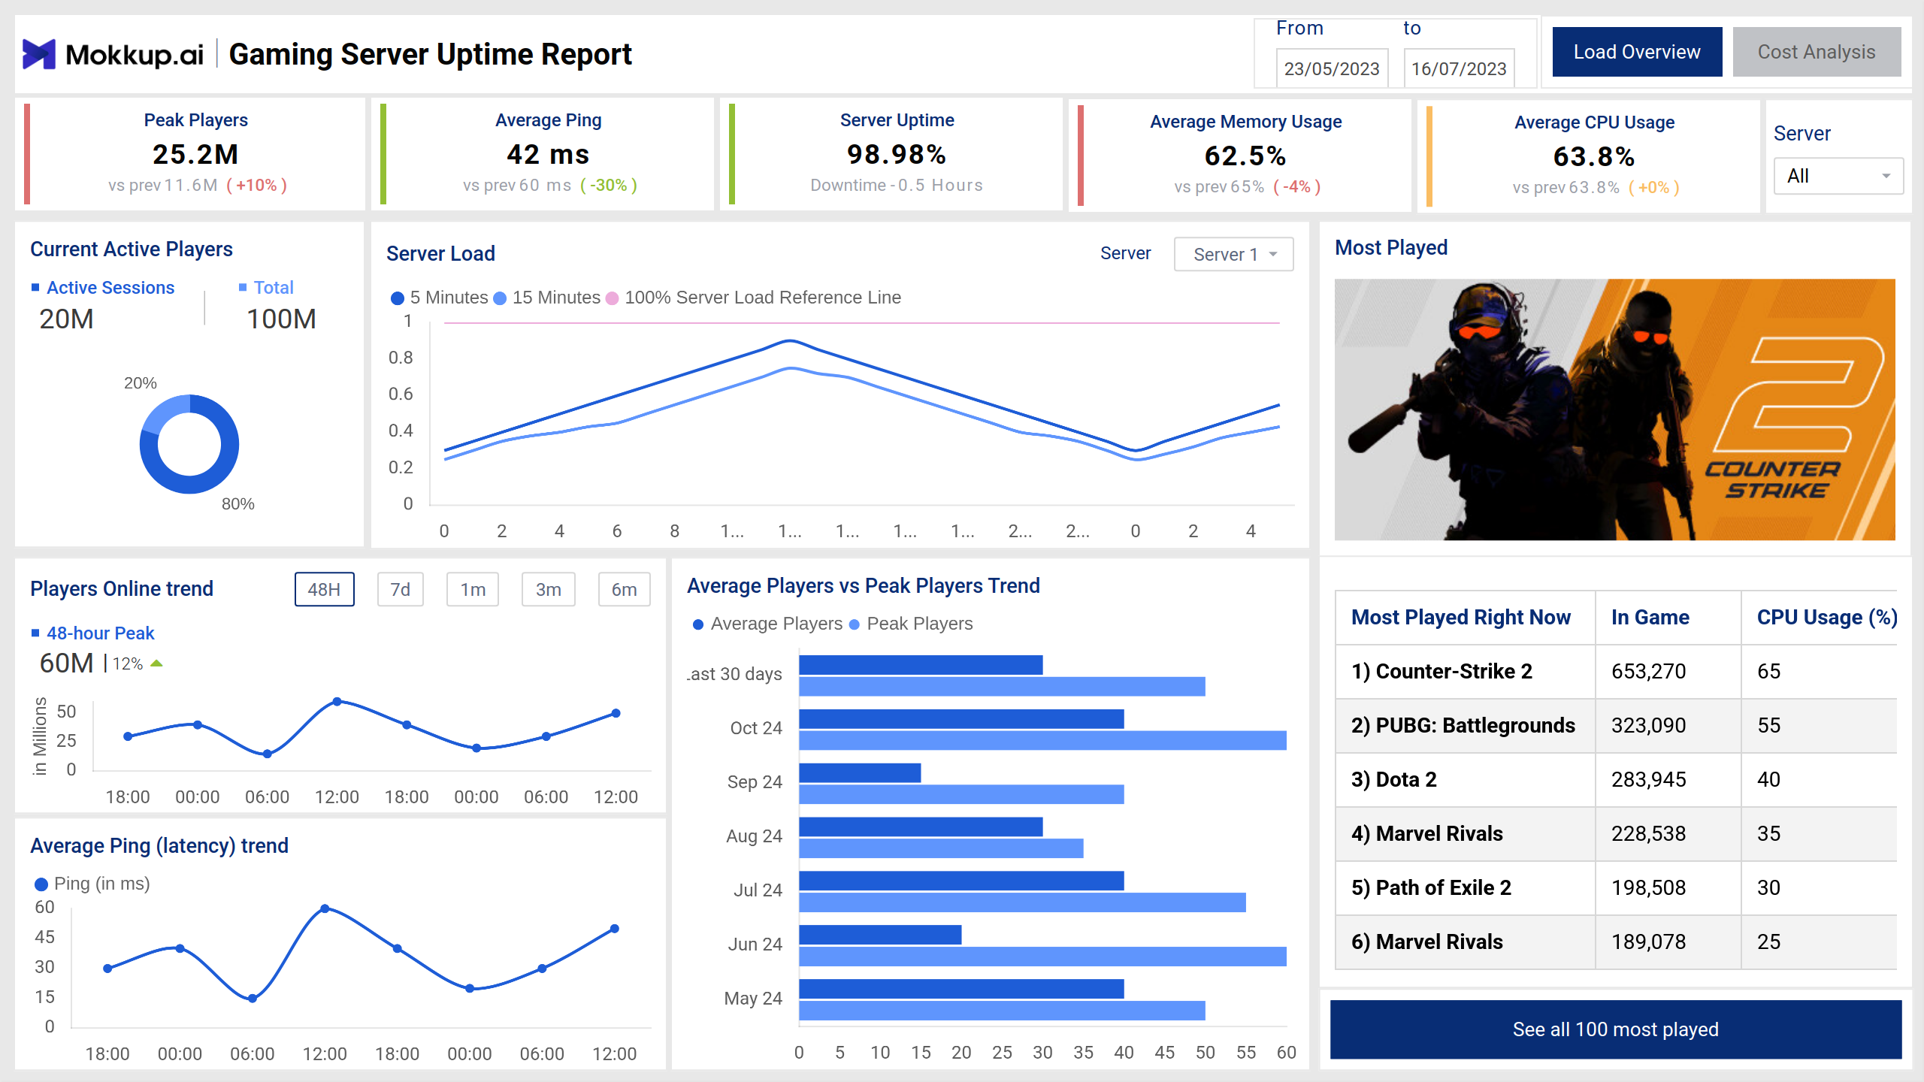The width and height of the screenshot is (1924, 1082).
Task: Click the Ping (in ms) legend dot
Action: [41, 884]
